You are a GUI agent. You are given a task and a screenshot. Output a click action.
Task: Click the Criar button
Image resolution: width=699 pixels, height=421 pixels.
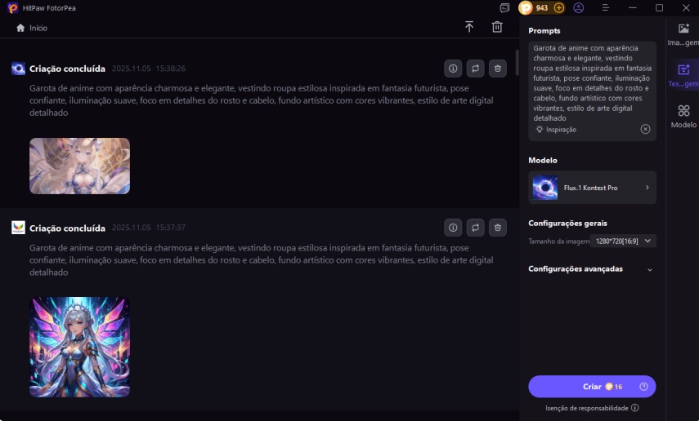pyautogui.click(x=592, y=387)
